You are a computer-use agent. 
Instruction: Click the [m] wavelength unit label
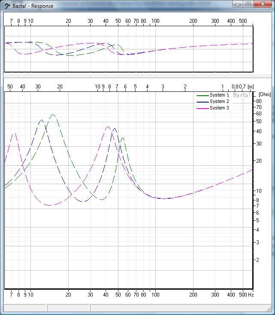click(x=251, y=87)
